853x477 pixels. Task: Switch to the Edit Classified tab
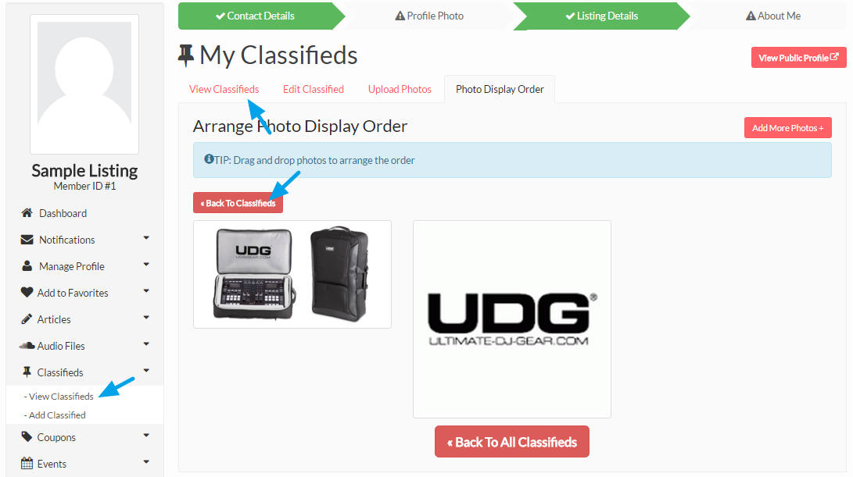pyautogui.click(x=314, y=89)
